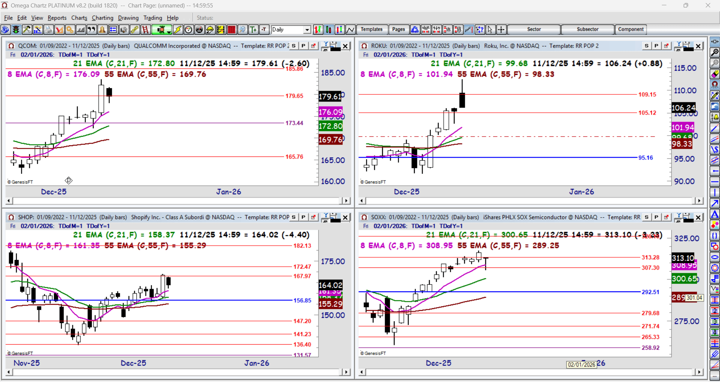Switch to the line chart type

351,30
